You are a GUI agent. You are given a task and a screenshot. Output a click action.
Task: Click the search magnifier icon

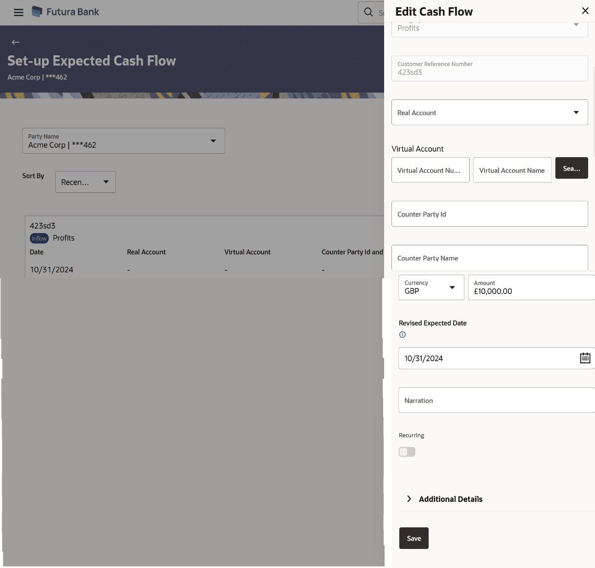368,12
